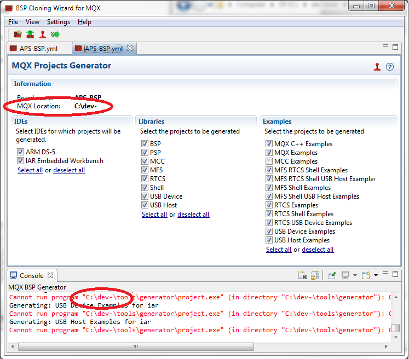Clear the Console output
This screenshot has width=409, height=359.
(302, 275)
